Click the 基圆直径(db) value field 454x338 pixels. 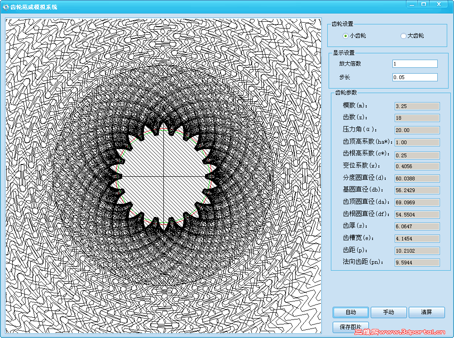417,190
